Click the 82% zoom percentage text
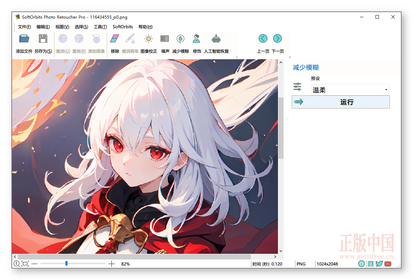This screenshot has height=280, width=413. coord(125,264)
